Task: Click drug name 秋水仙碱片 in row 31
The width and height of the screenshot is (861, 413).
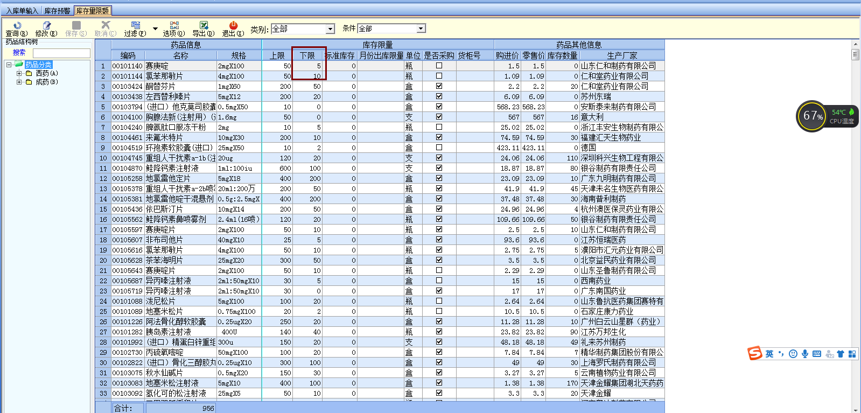Action: tap(164, 373)
